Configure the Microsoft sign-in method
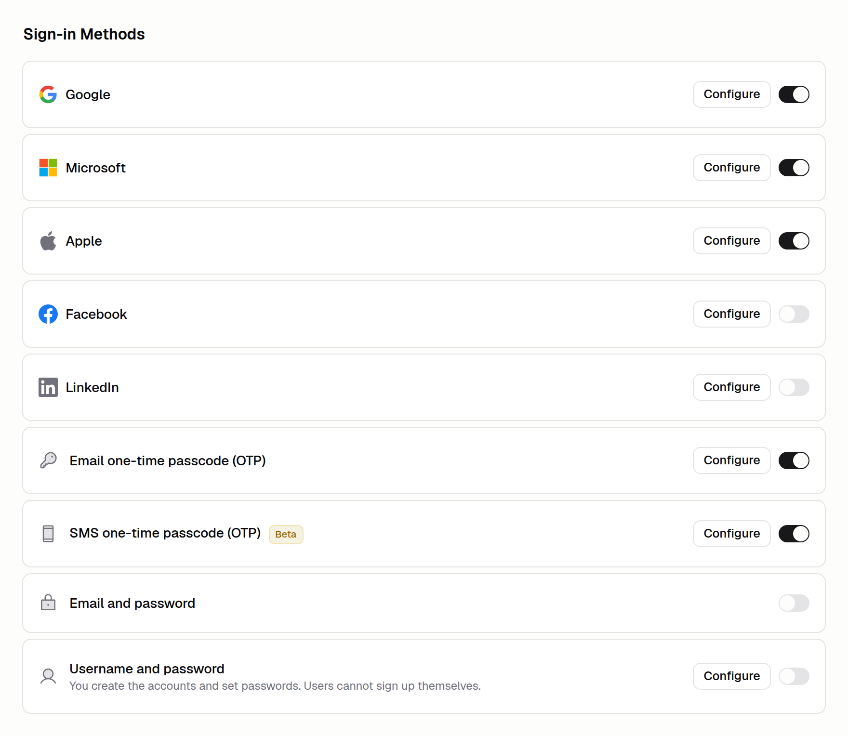 [x=732, y=168]
